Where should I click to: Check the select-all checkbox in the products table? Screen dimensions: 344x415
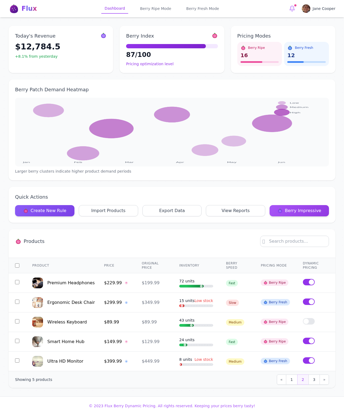click(x=17, y=265)
